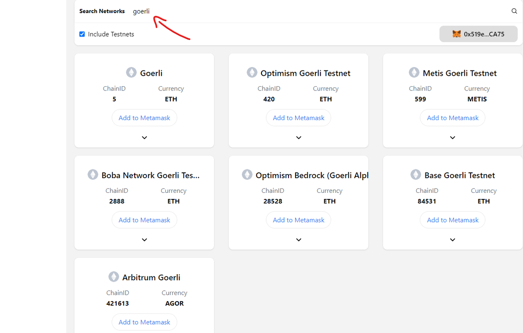The image size is (523, 333).
Task: Click the Include Testnets label
Action: [x=111, y=34]
